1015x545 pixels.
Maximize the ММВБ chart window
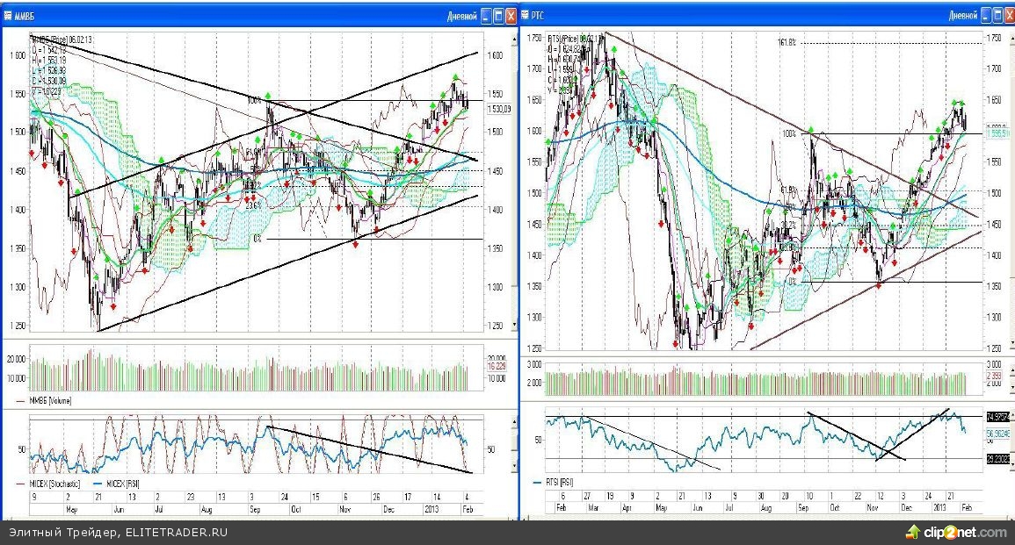(x=498, y=15)
